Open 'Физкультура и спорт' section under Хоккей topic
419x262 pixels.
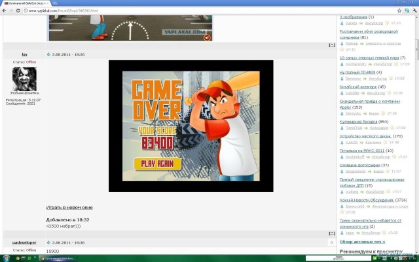point(390,206)
